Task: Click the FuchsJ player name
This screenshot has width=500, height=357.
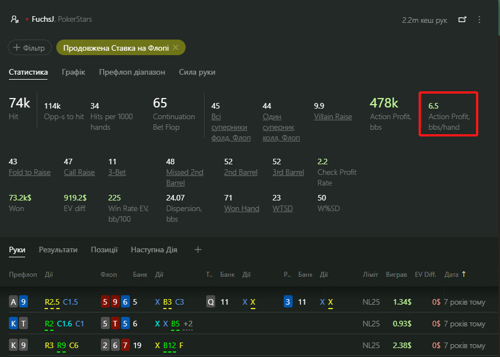Action: coord(43,19)
